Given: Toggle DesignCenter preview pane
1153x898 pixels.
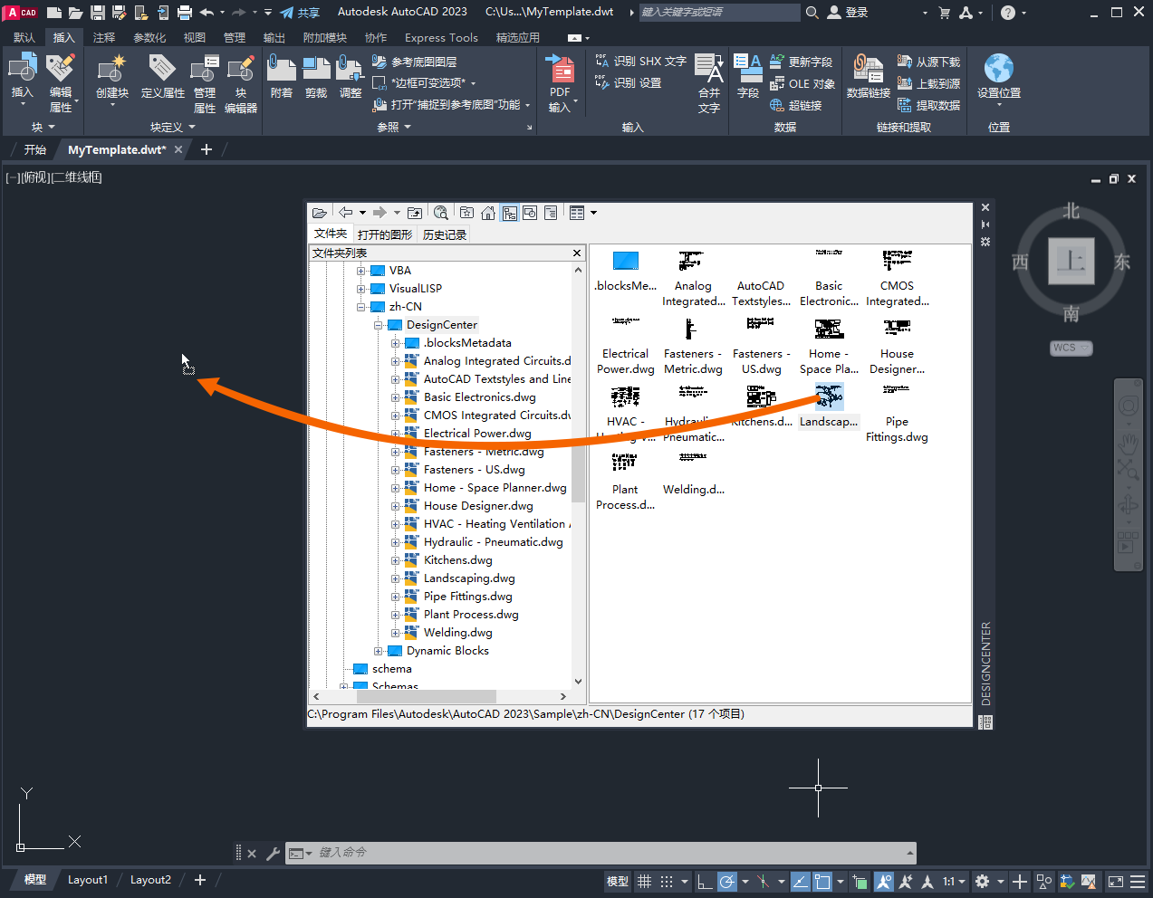Looking at the screenshot, I should point(530,213).
